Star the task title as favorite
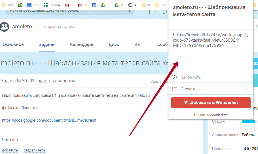Viewport: 258px width, 154px height. point(165,63)
